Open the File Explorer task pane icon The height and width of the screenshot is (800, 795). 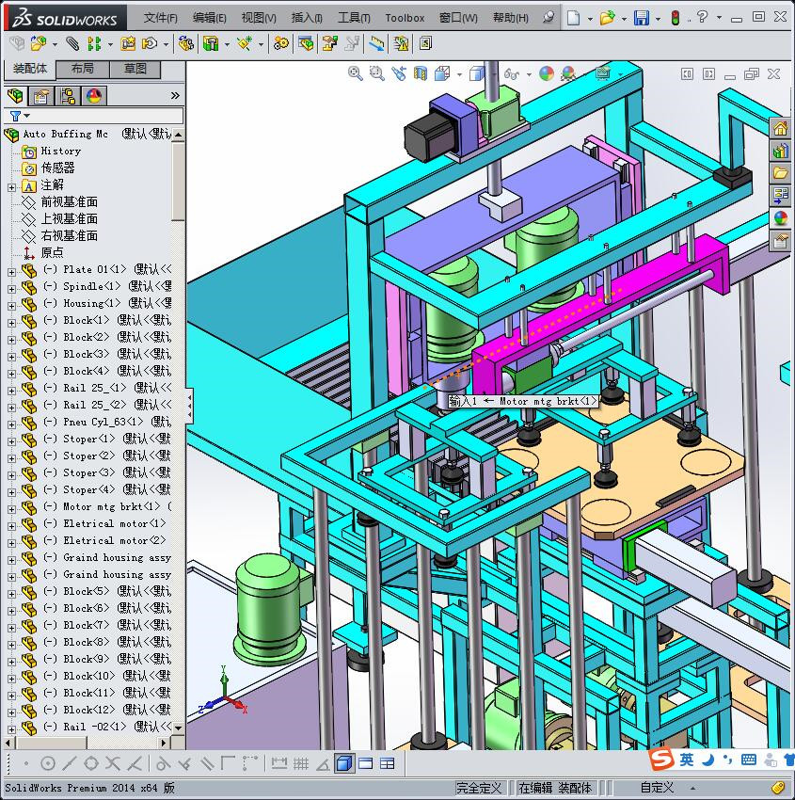pyautogui.click(x=780, y=172)
